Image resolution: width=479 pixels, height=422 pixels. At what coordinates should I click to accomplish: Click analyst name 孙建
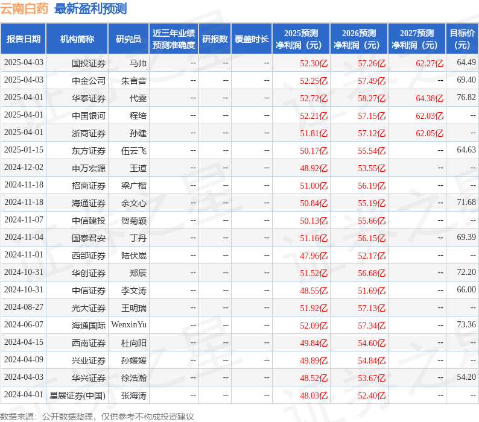pos(138,133)
